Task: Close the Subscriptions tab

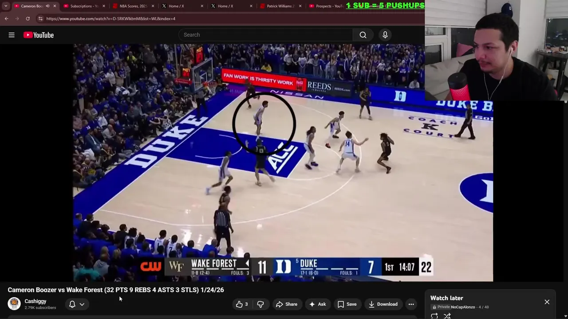Action: tap(104, 6)
